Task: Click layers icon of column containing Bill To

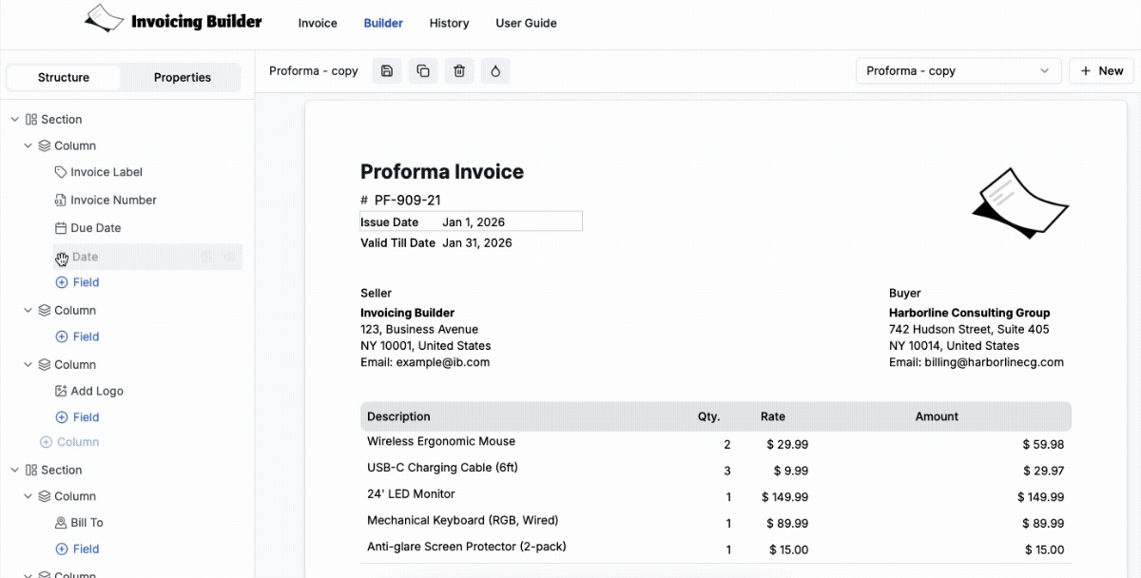Action: pyautogui.click(x=45, y=496)
